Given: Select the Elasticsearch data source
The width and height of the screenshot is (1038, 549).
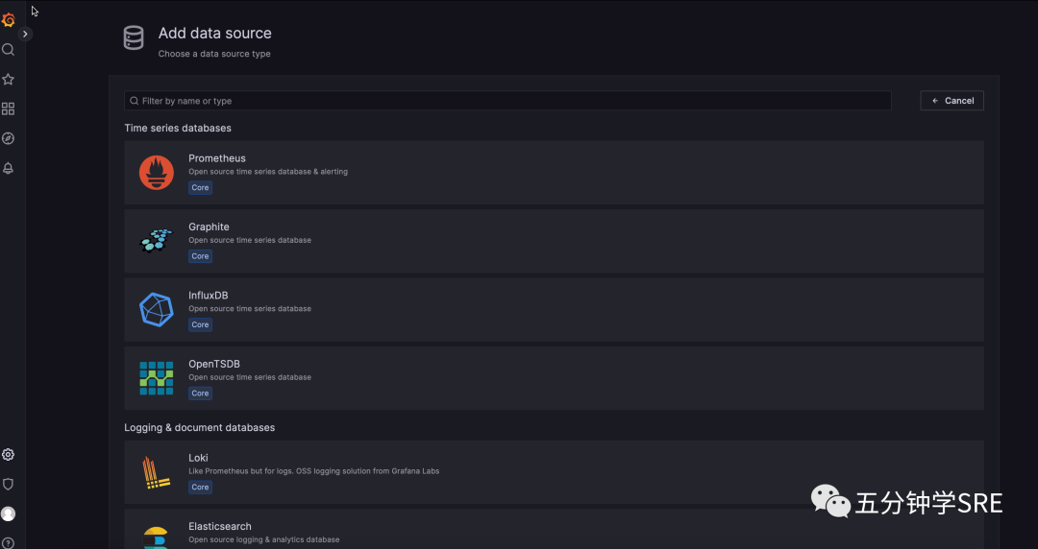Looking at the screenshot, I should (x=555, y=529).
